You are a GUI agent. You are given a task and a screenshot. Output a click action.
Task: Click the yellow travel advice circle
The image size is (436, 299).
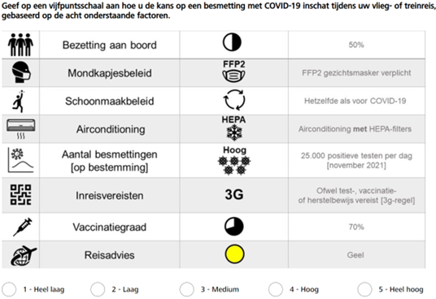pos(234,254)
